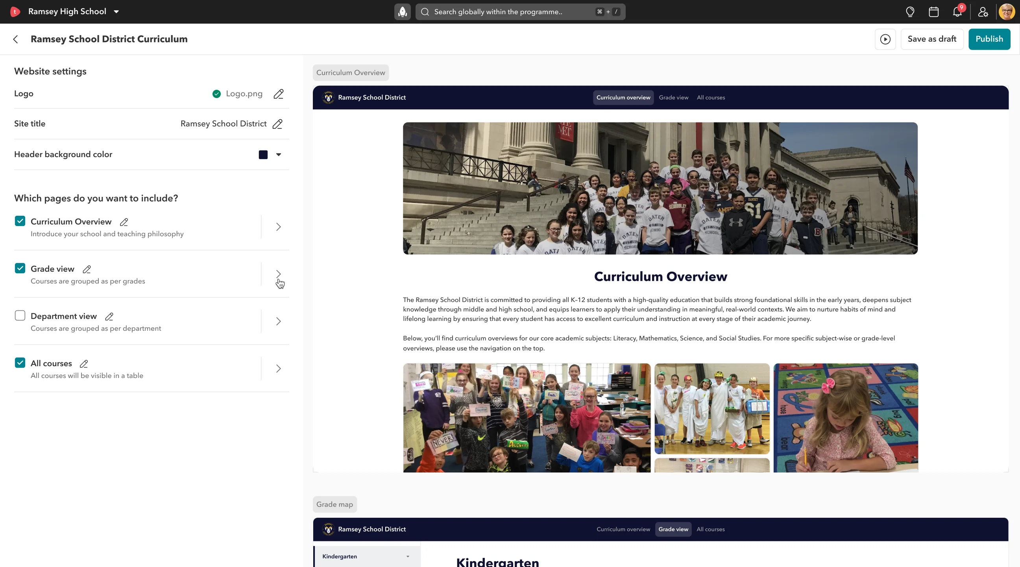Open Department view page settings chevron
The height and width of the screenshot is (567, 1020).
tap(278, 321)
